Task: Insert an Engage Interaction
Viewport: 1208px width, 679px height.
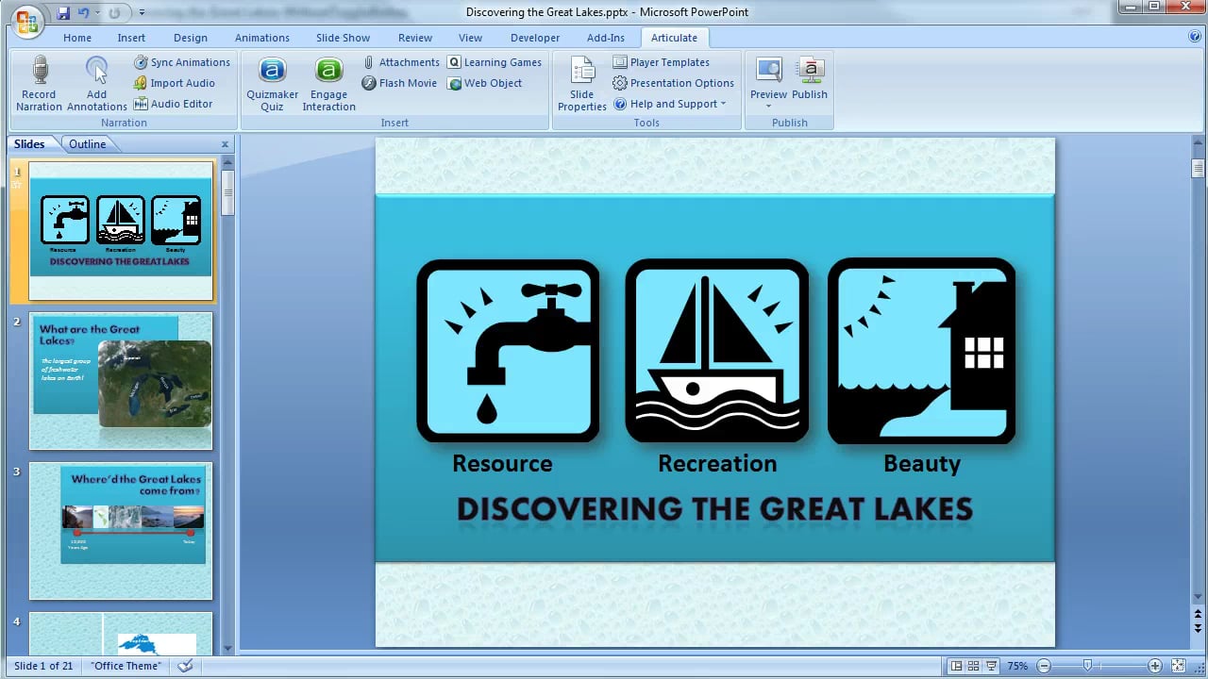Action: (x=328, y=83)
